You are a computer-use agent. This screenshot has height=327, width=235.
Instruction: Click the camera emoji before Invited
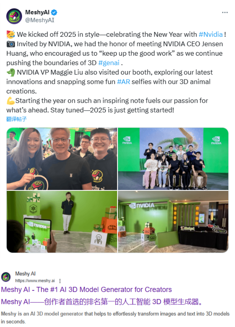(x=11, y=44)
